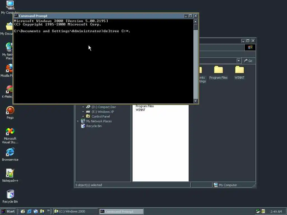The image size is (287, 215).
Task: Click the safely remove hardware tray icon
Action: point(258,211)
